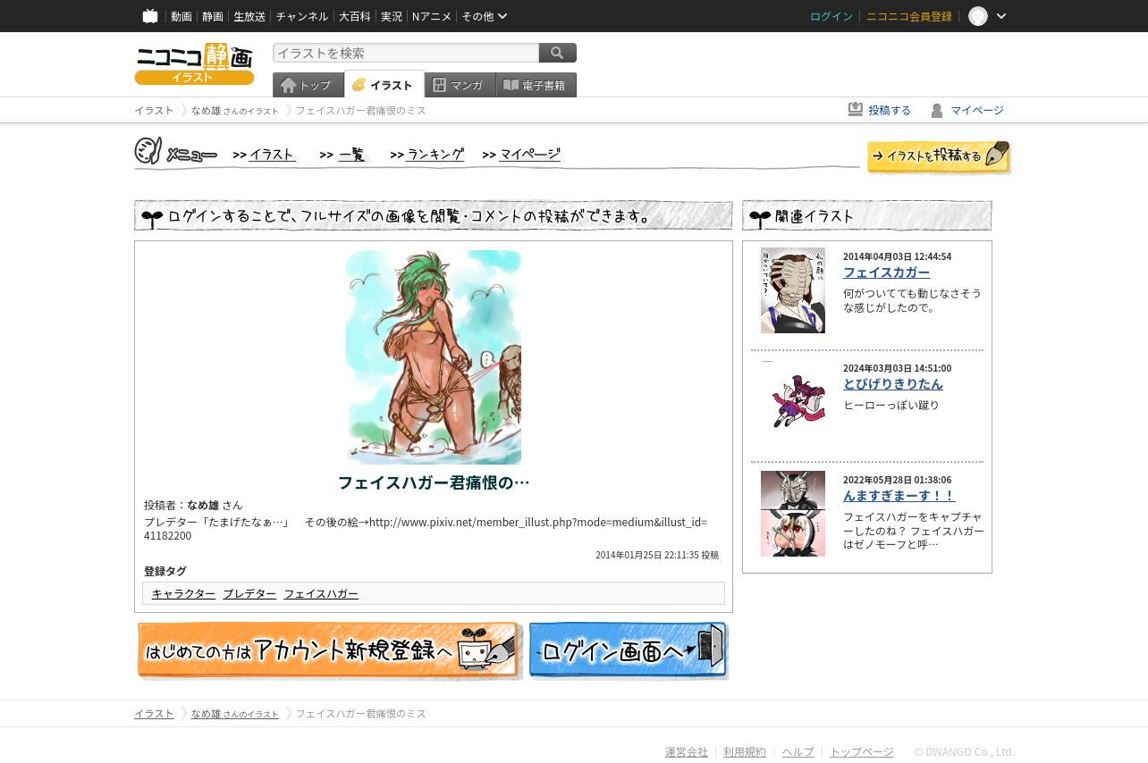The image size is (1148, 763).
Task: Click the ニコニコ静画 logo
Action: click(194, 63)
